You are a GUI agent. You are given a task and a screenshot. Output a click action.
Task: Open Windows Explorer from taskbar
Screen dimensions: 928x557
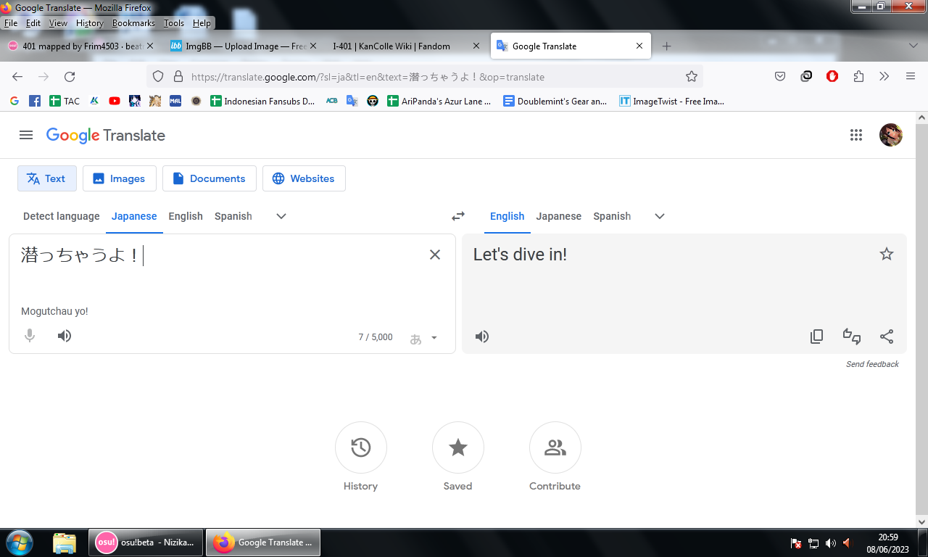[65, 542]
